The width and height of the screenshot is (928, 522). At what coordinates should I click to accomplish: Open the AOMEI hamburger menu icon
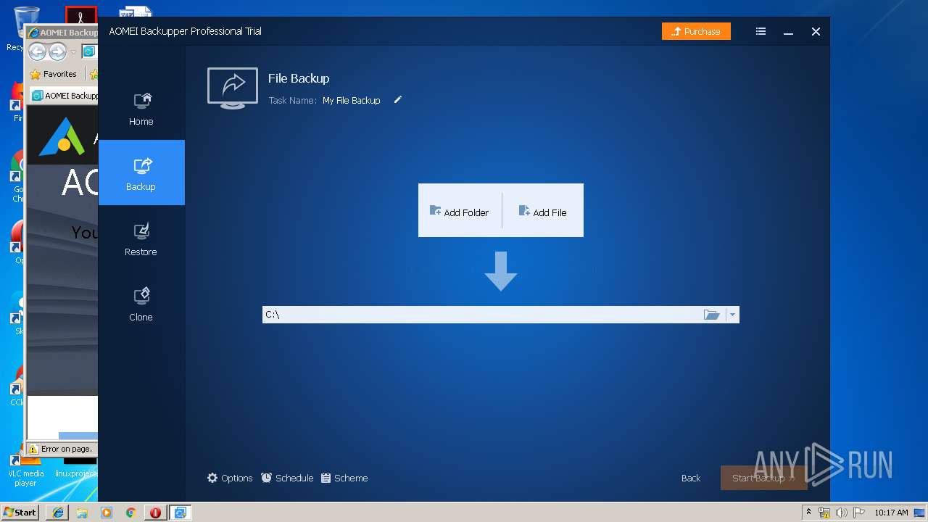point(761,31)
